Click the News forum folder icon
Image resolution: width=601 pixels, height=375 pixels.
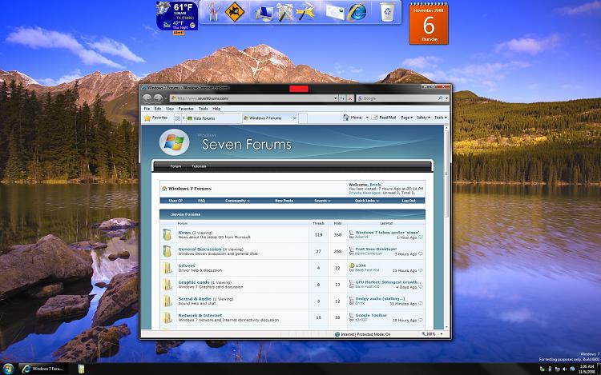pos(167,235)
